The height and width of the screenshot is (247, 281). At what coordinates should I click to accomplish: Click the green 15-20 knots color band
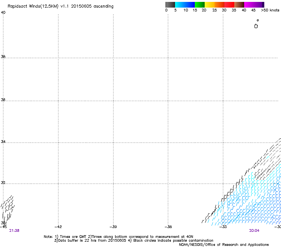[x=200, y=5]
